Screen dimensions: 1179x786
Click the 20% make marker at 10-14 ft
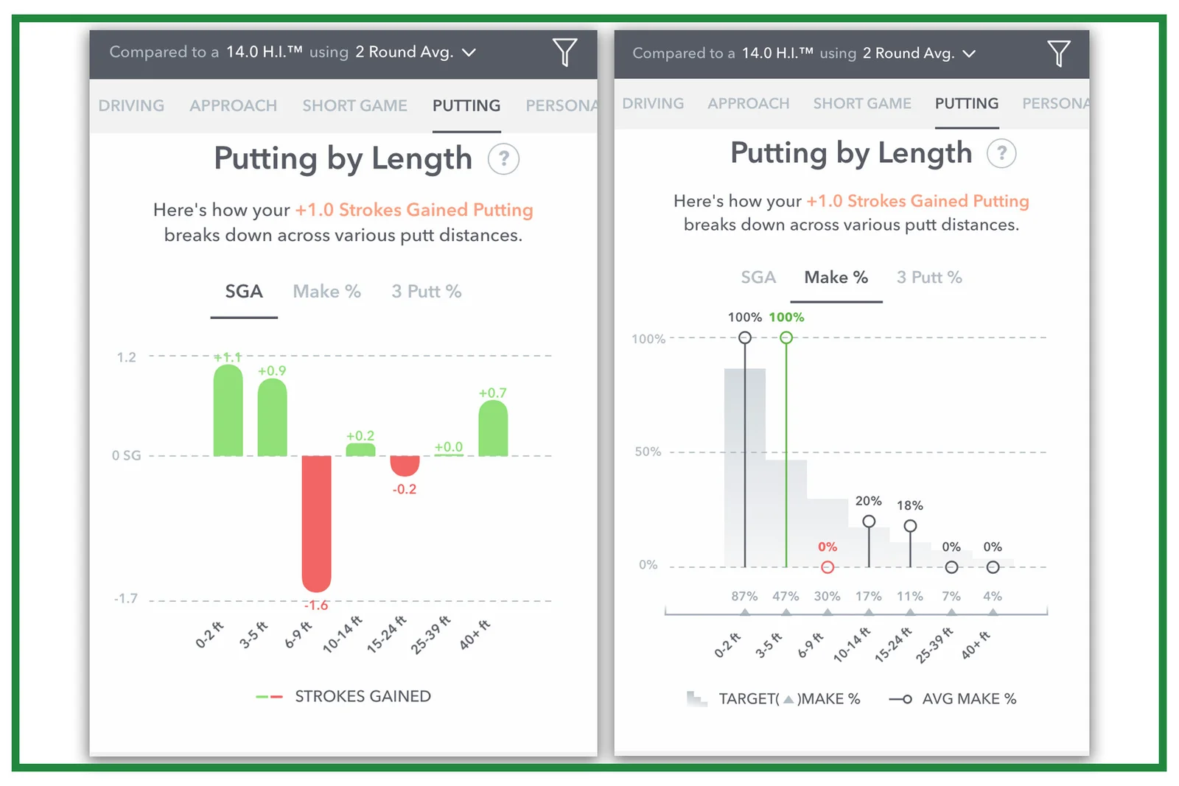(x=869, y=522)
